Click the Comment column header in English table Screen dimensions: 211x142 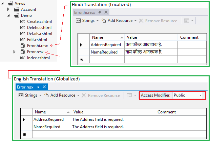click(x=181, y=112)
